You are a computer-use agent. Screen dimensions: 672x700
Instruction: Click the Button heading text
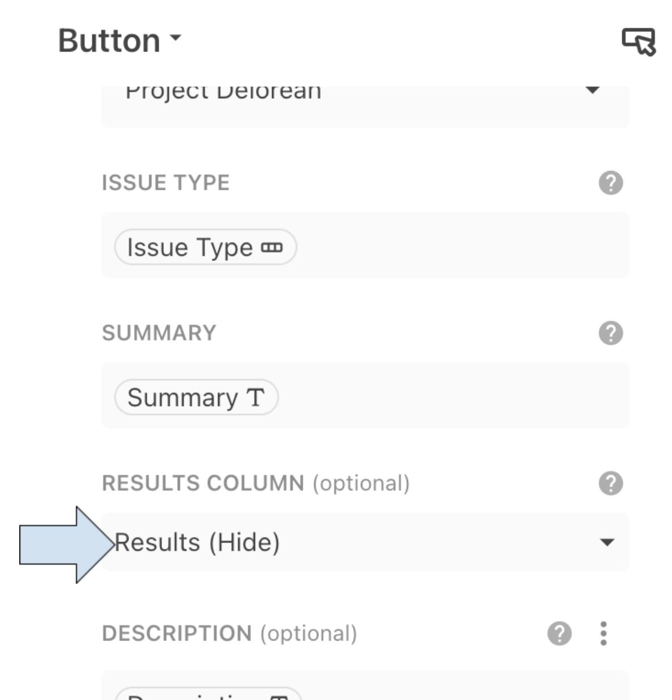109,41
